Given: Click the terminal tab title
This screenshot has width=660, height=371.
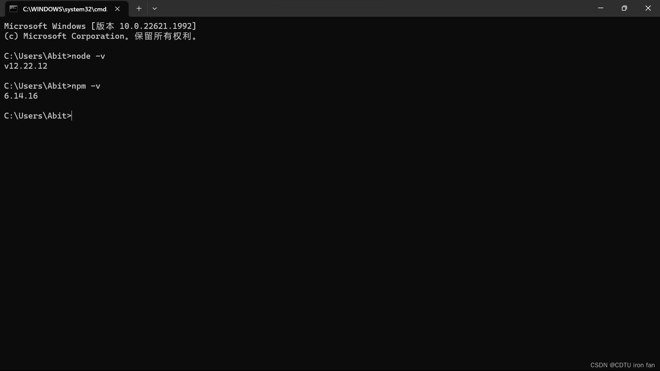Looking at the screenshot, I should [65, 8].
